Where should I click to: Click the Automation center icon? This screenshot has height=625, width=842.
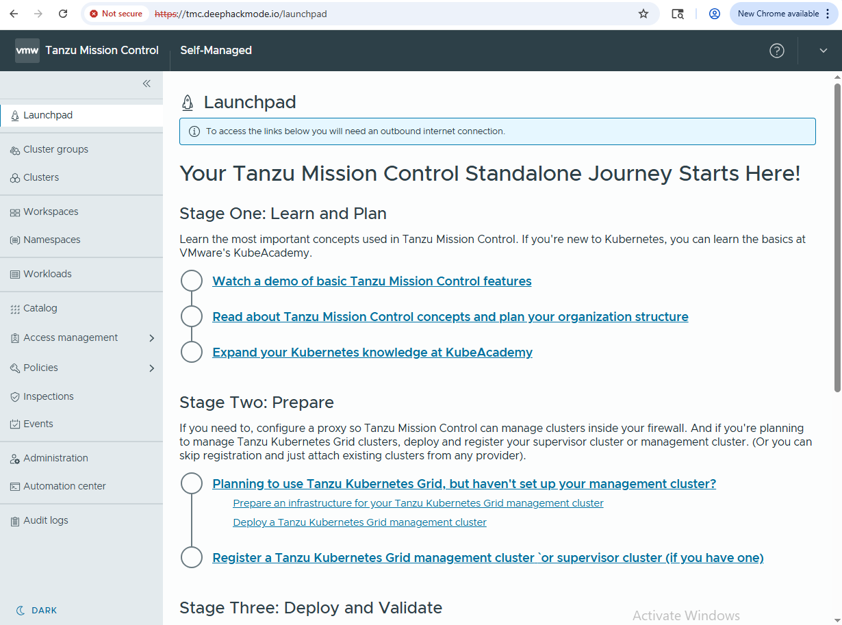[15, 487]
